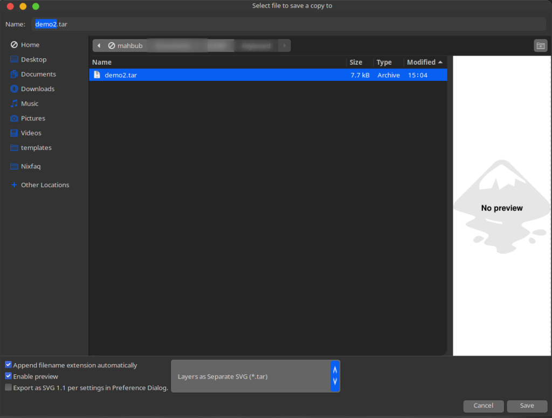Toggle the Modified column sort arrow
Image resolution: width=552 pixels, height=418 pixels.
440,61
